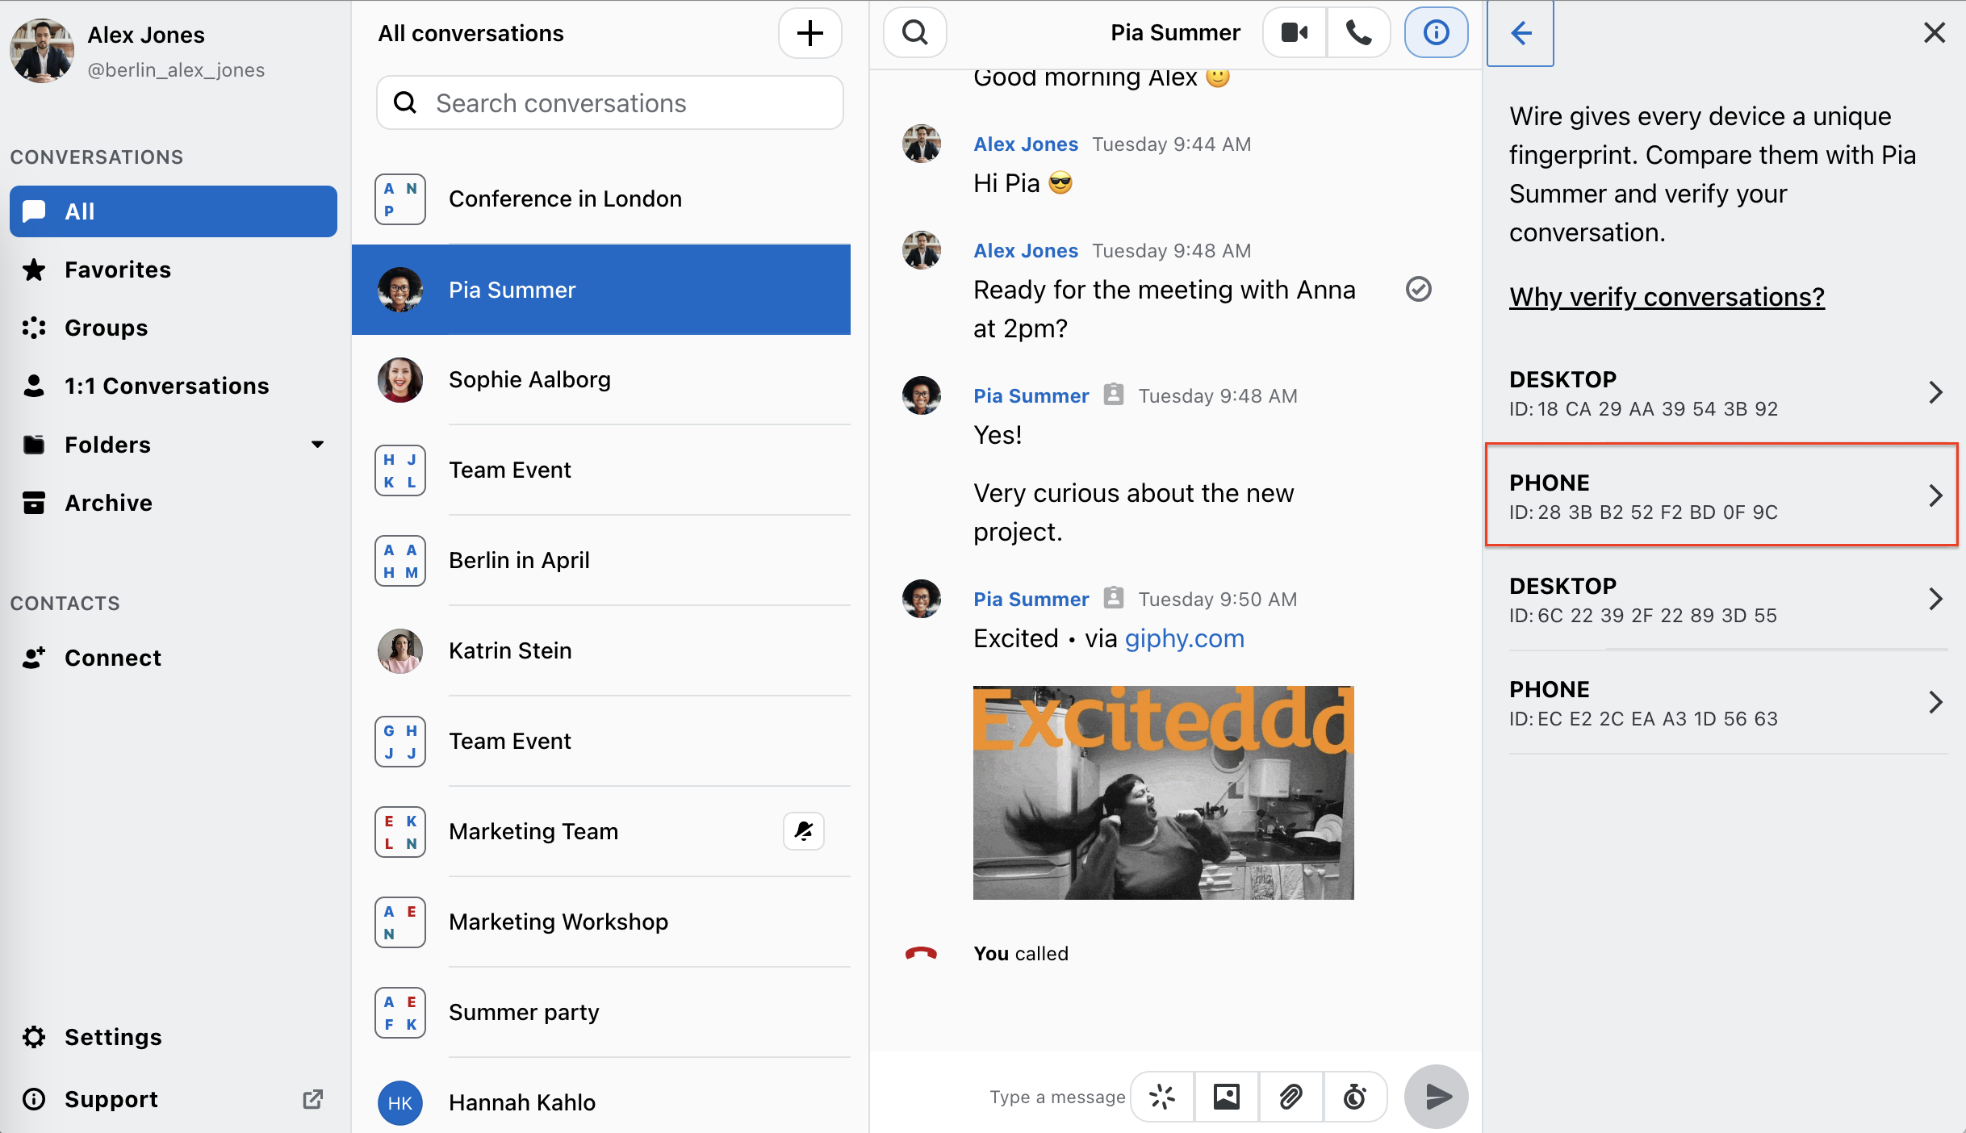Expand PHONE device ID EC E2 2C
Screen dimensions: 1966x1133
point(1728,703)
